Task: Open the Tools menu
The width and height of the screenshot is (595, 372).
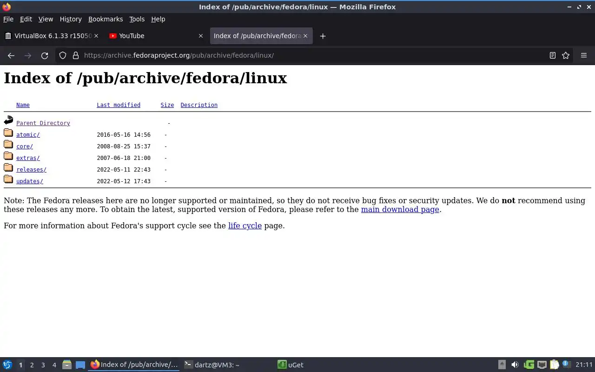Action: 137,19
